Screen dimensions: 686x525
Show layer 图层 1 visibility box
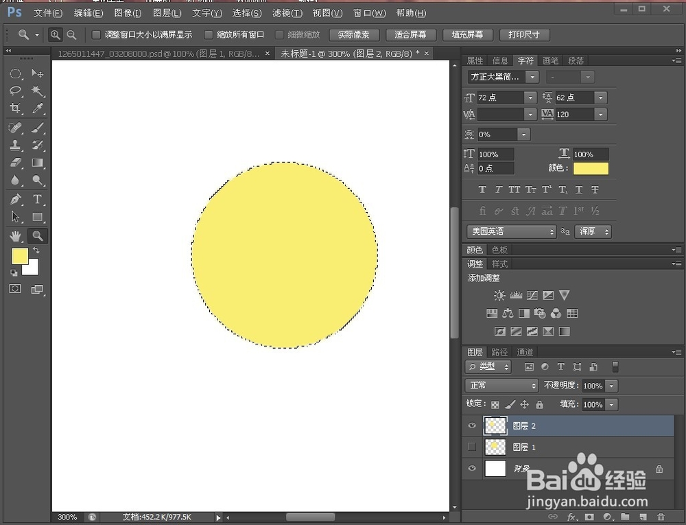point(472,447)
